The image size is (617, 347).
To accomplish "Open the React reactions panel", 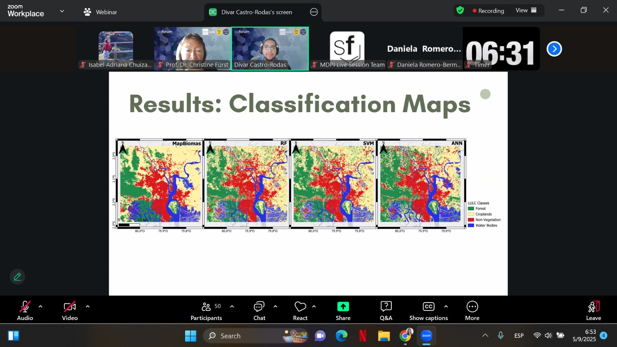I will 300,310.
